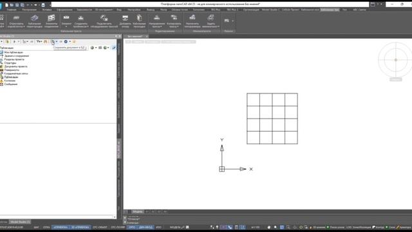Screen dimensions: 412x232
Task: Toggle ОТС-ОБЪЕКТ tracking in status bar
Action: (100, 227)
